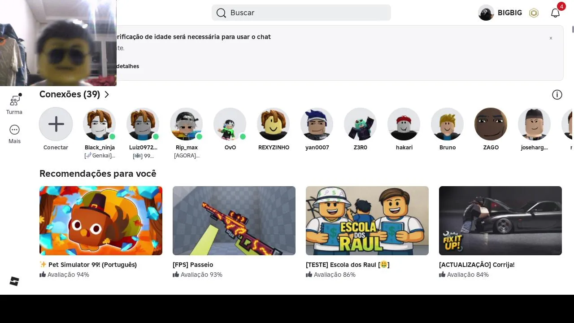
Task: Open the Mais sidebar icon
Action: [x=14, y=130]
